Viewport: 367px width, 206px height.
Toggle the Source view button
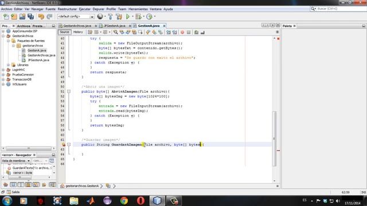(64, 32)
